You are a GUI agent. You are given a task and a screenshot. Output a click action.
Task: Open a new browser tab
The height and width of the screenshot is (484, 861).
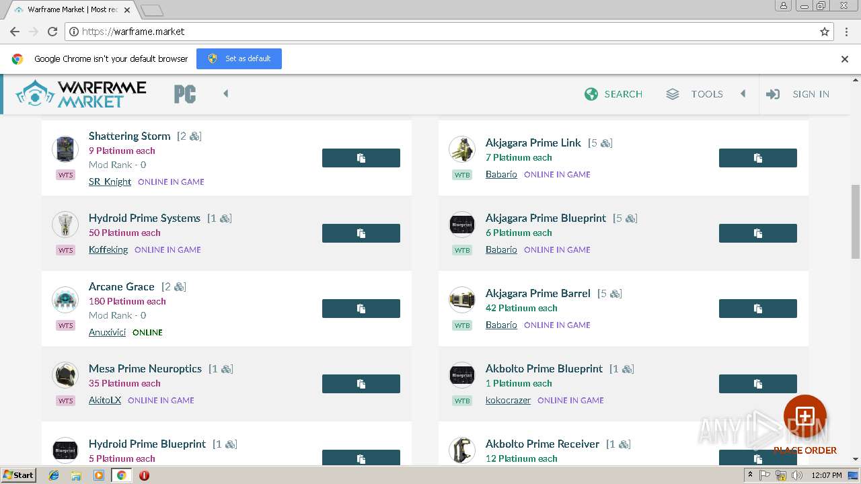click(152, 10)
